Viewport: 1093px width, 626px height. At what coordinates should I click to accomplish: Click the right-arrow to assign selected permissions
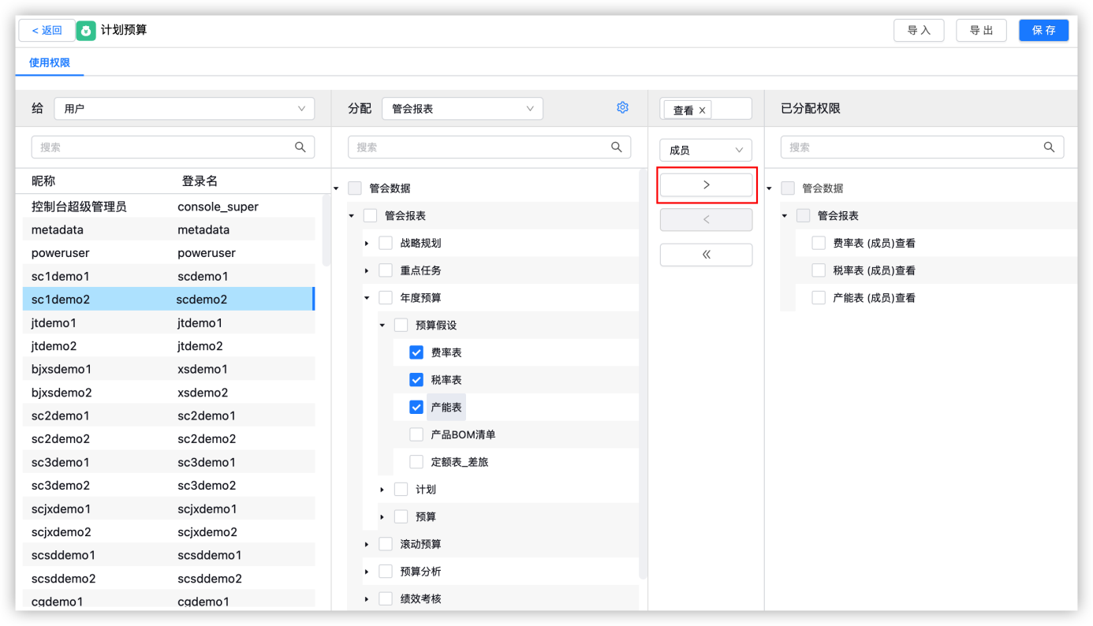(x=706, y=184)
